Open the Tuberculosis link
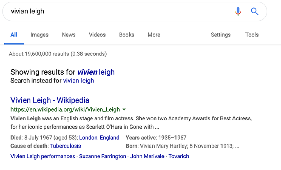 [x=66, y=146]
